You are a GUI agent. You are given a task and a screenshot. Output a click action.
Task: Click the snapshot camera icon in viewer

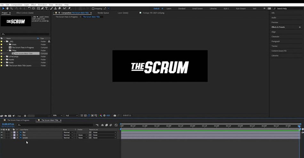pyautogui.click(x=115, y=116)
